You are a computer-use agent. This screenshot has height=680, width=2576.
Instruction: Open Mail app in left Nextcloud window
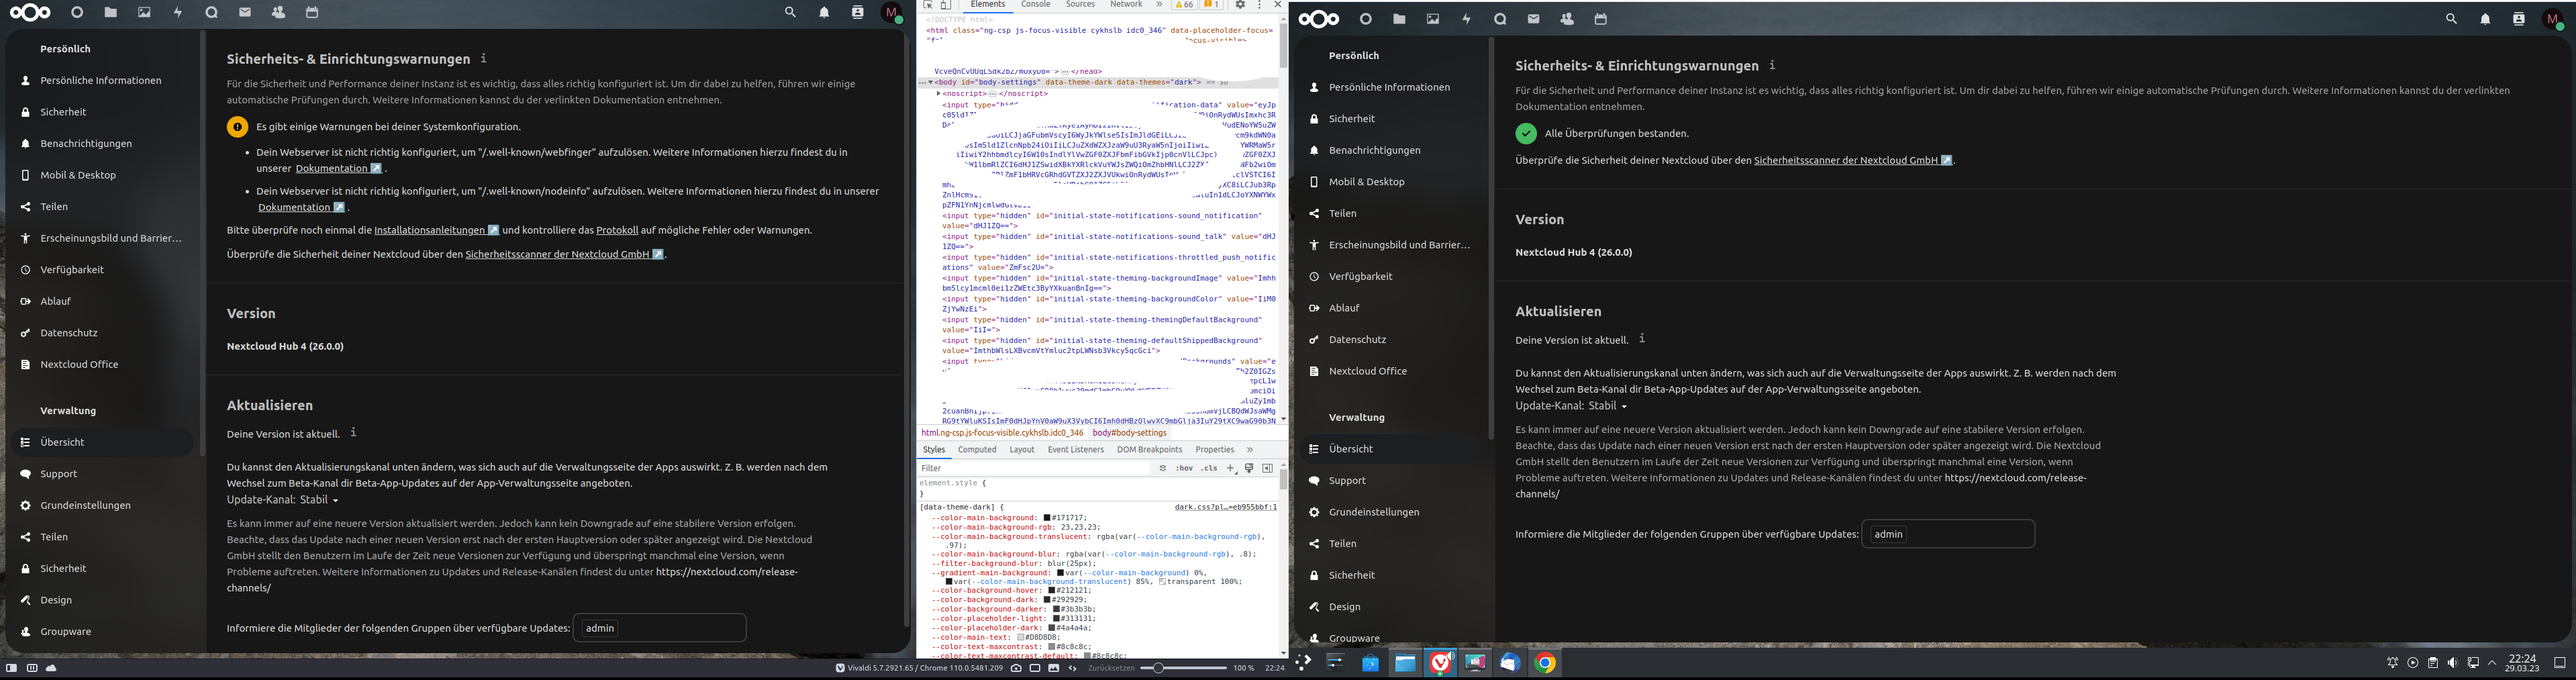[245, 13]
